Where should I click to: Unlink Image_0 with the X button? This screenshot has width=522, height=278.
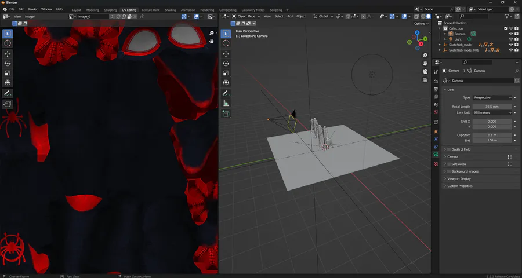(135, 16)
